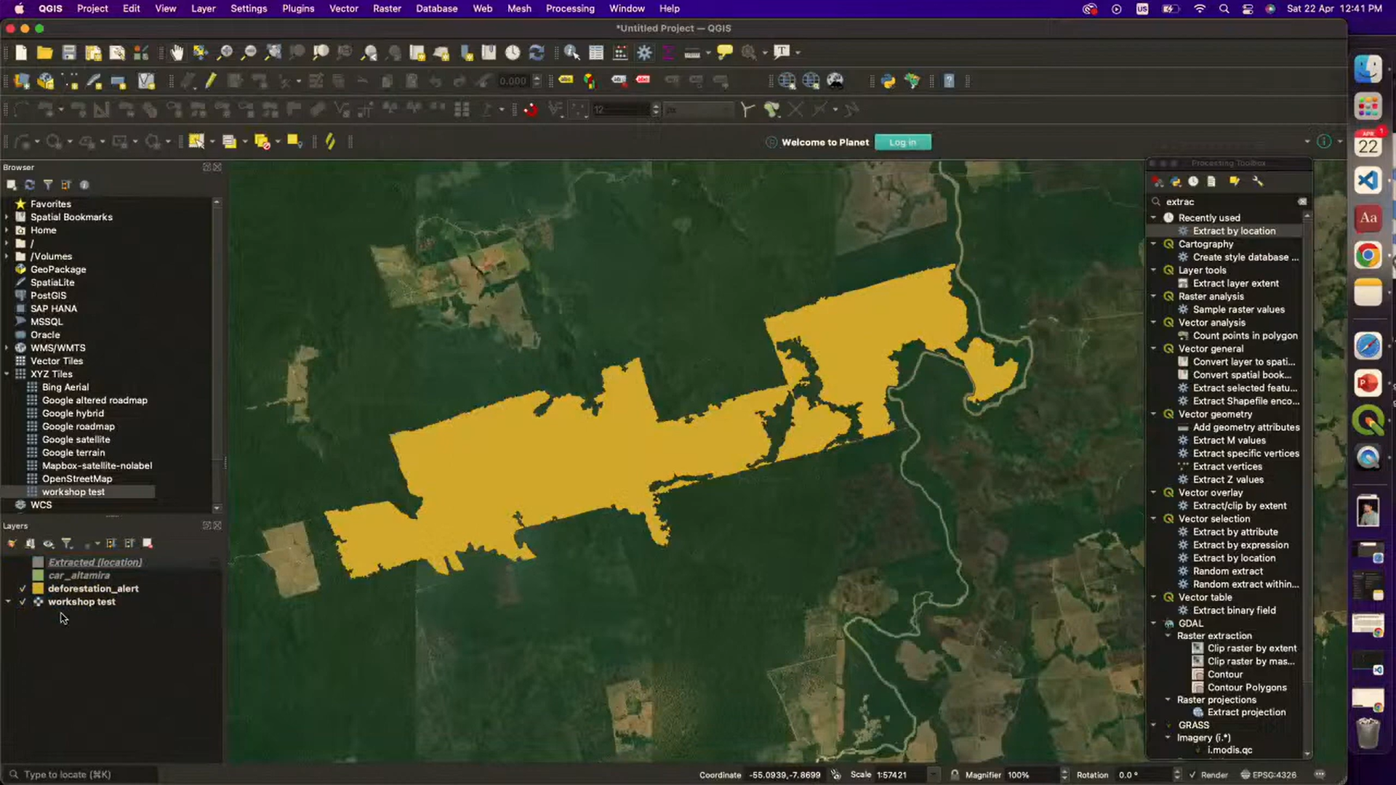The image size is (1396, 785).
Task: Open the Vector menu
Action: pos(343,9)
